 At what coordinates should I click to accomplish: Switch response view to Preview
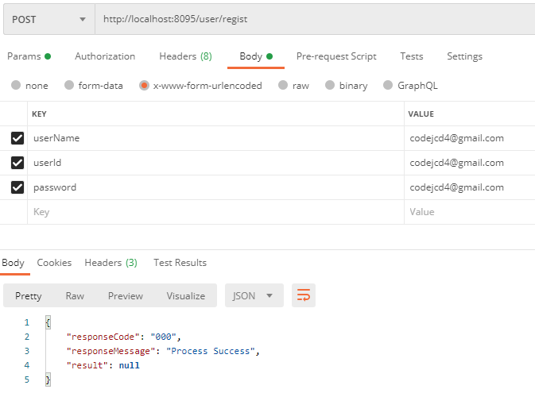[126, 295]
